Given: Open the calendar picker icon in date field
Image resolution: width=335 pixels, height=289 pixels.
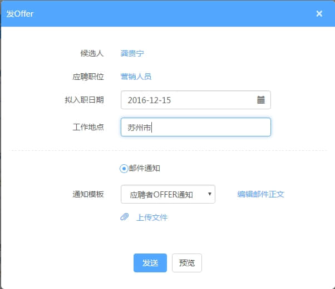Looking at the screenshot, I should tap(260, 100).
